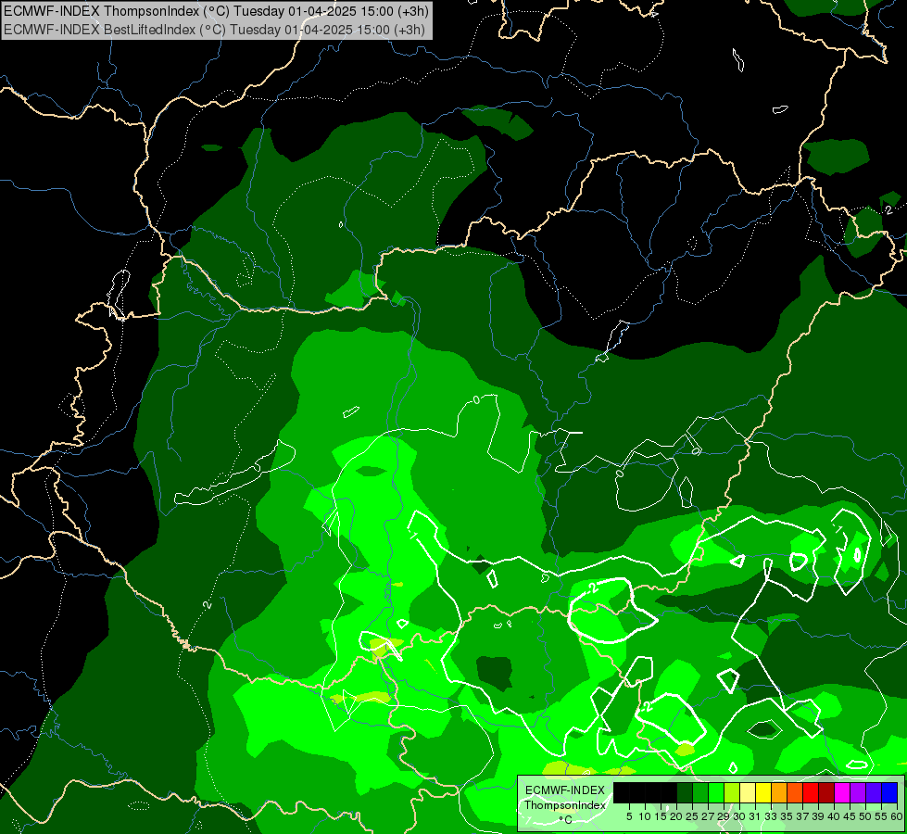Click the legend tick value 45

pyautogui.click(x=850, y=816)
